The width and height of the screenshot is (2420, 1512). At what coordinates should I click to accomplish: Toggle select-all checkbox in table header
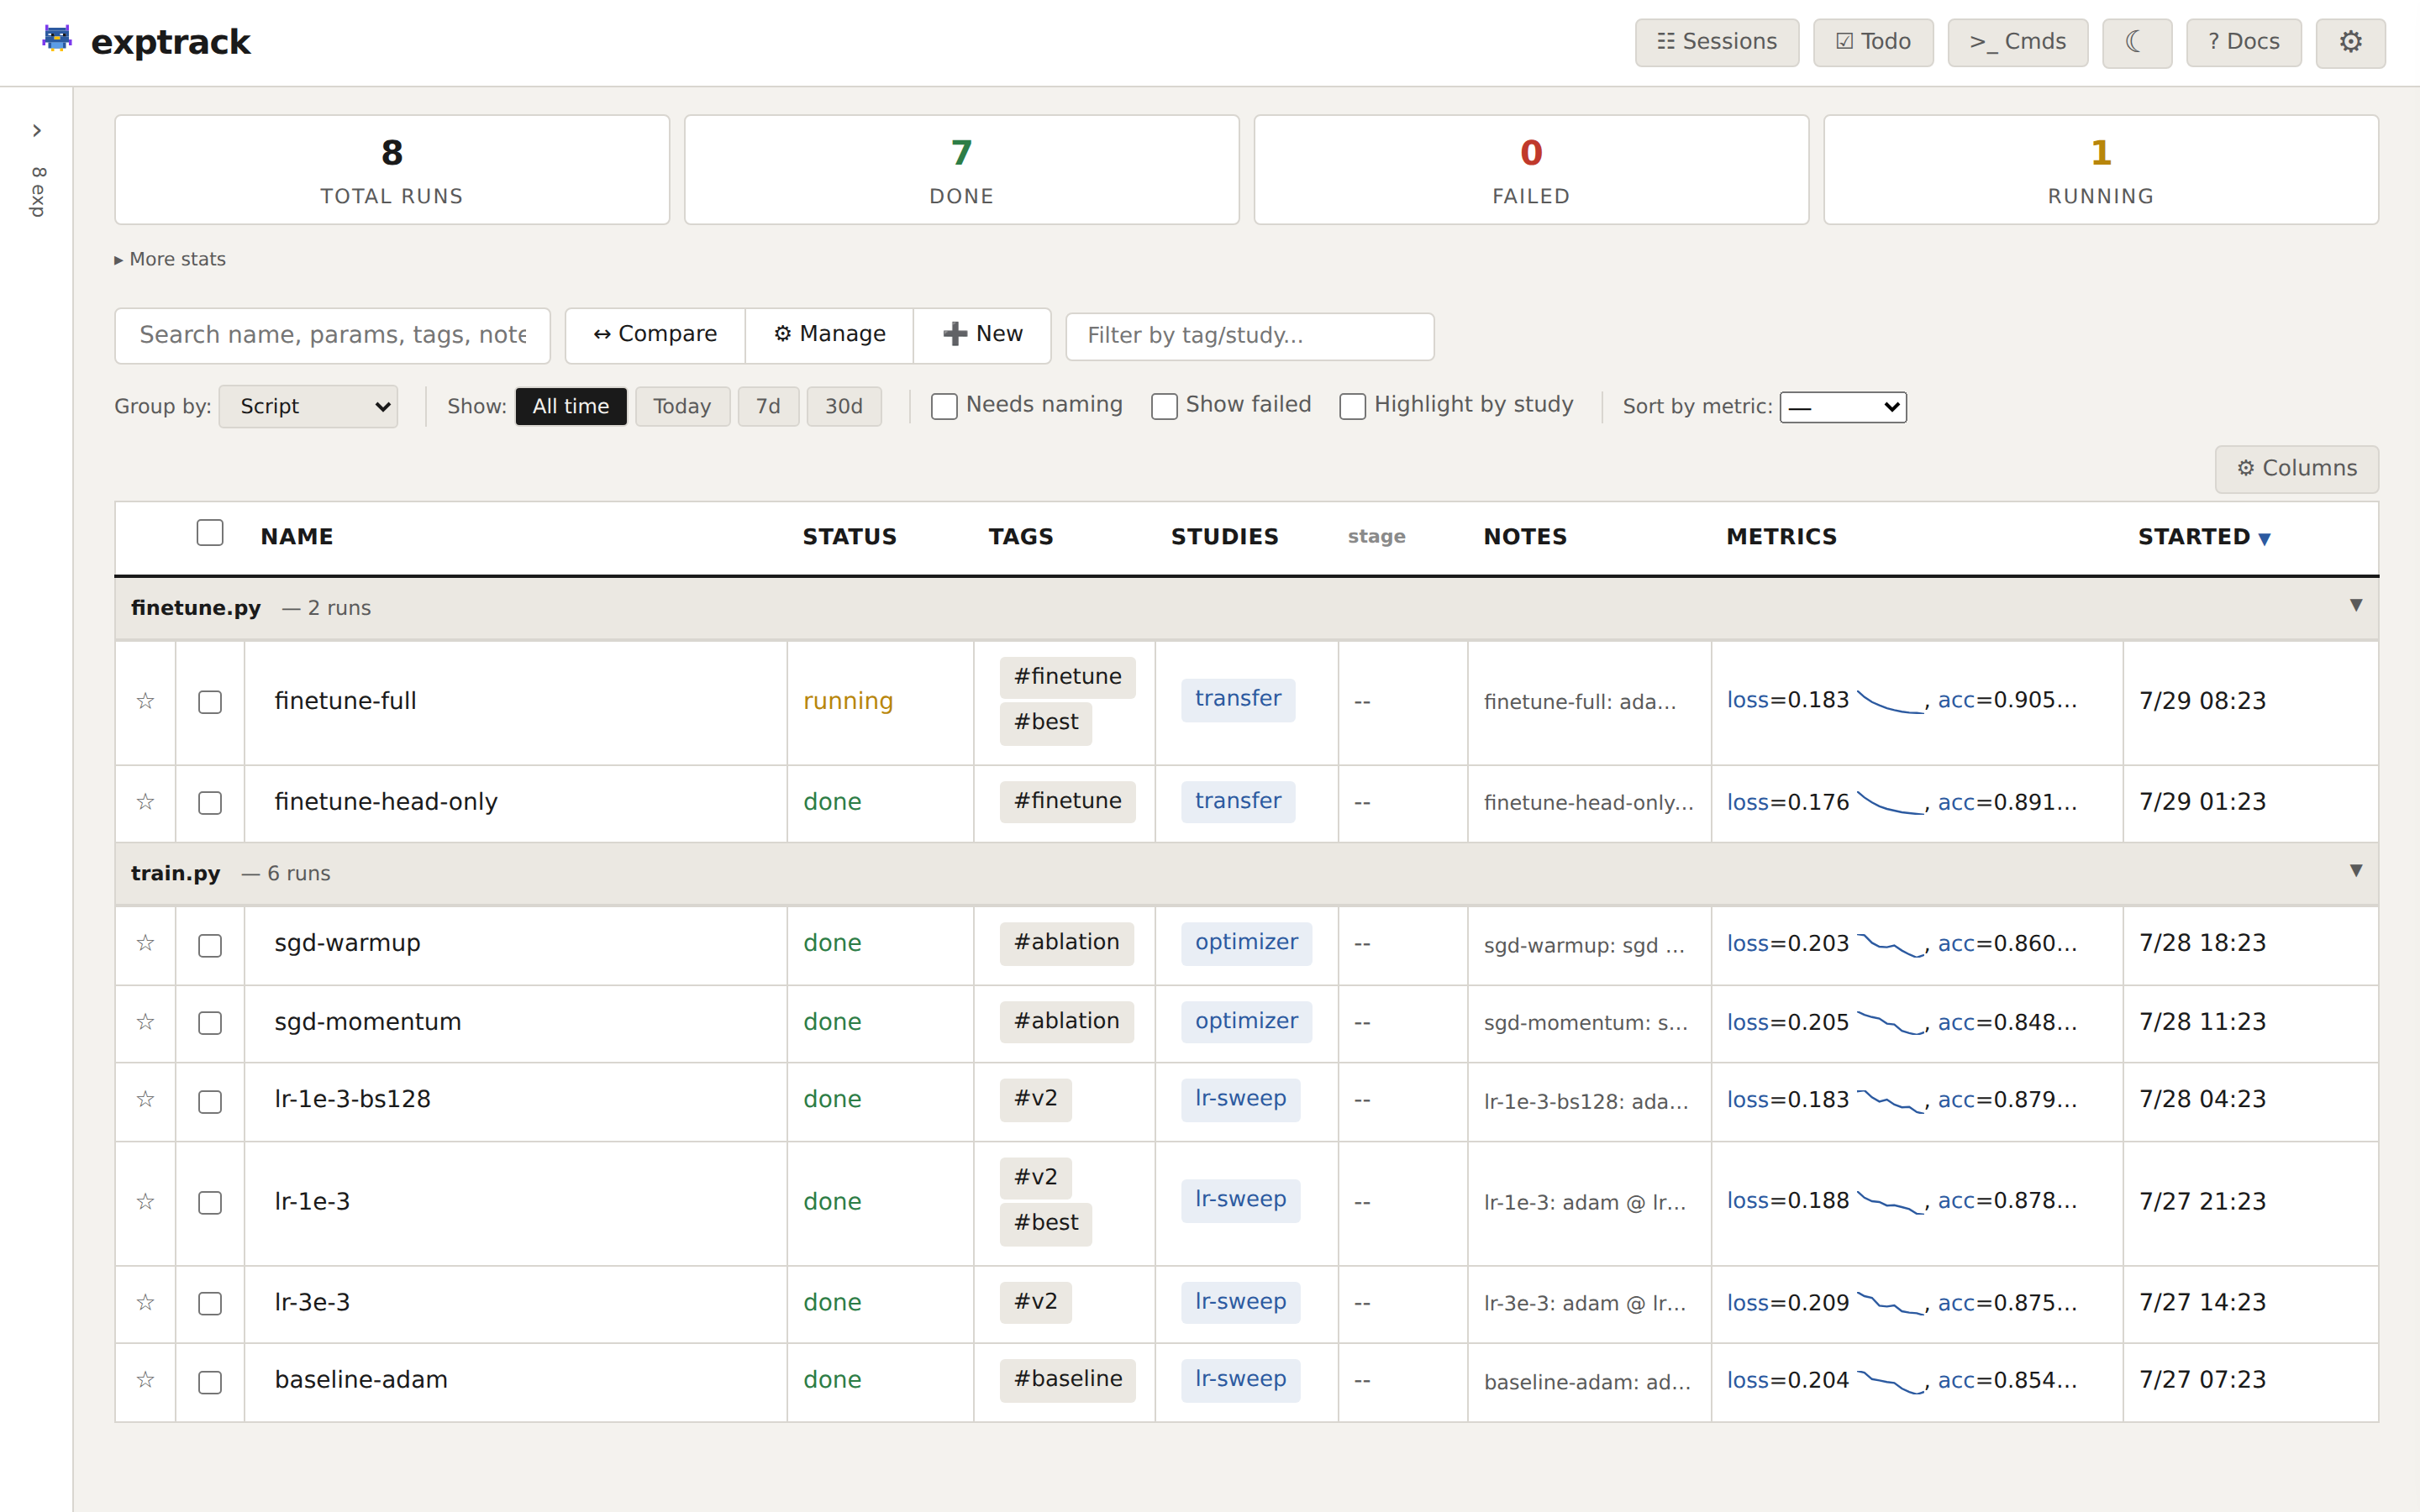[210, 533]
